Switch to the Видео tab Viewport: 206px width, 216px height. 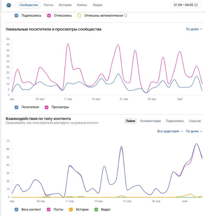(98, 5)
